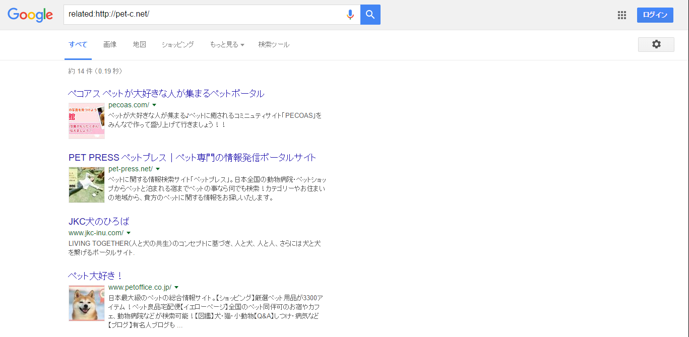This screenshot has width=689, height=337.
Task: Click the PET PRESS result thumbnail
Action: pos(87,185)
